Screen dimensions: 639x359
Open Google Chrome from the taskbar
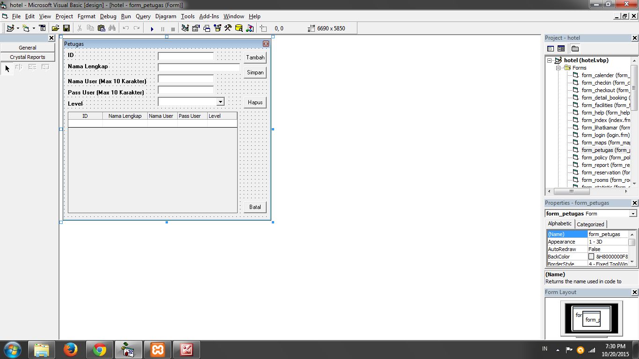click(99, 349)
